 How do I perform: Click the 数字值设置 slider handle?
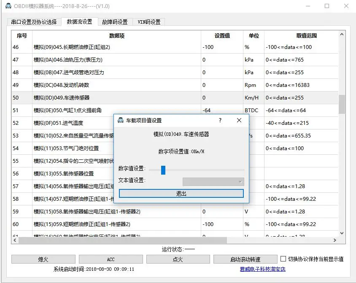pos(163,170)
